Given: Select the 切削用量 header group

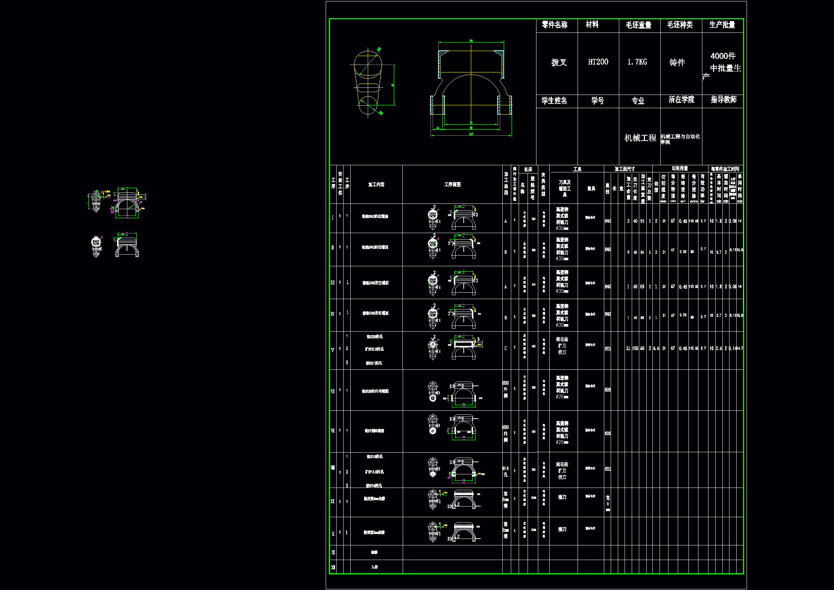Looking at the screenshot, I should click(680, 169).
